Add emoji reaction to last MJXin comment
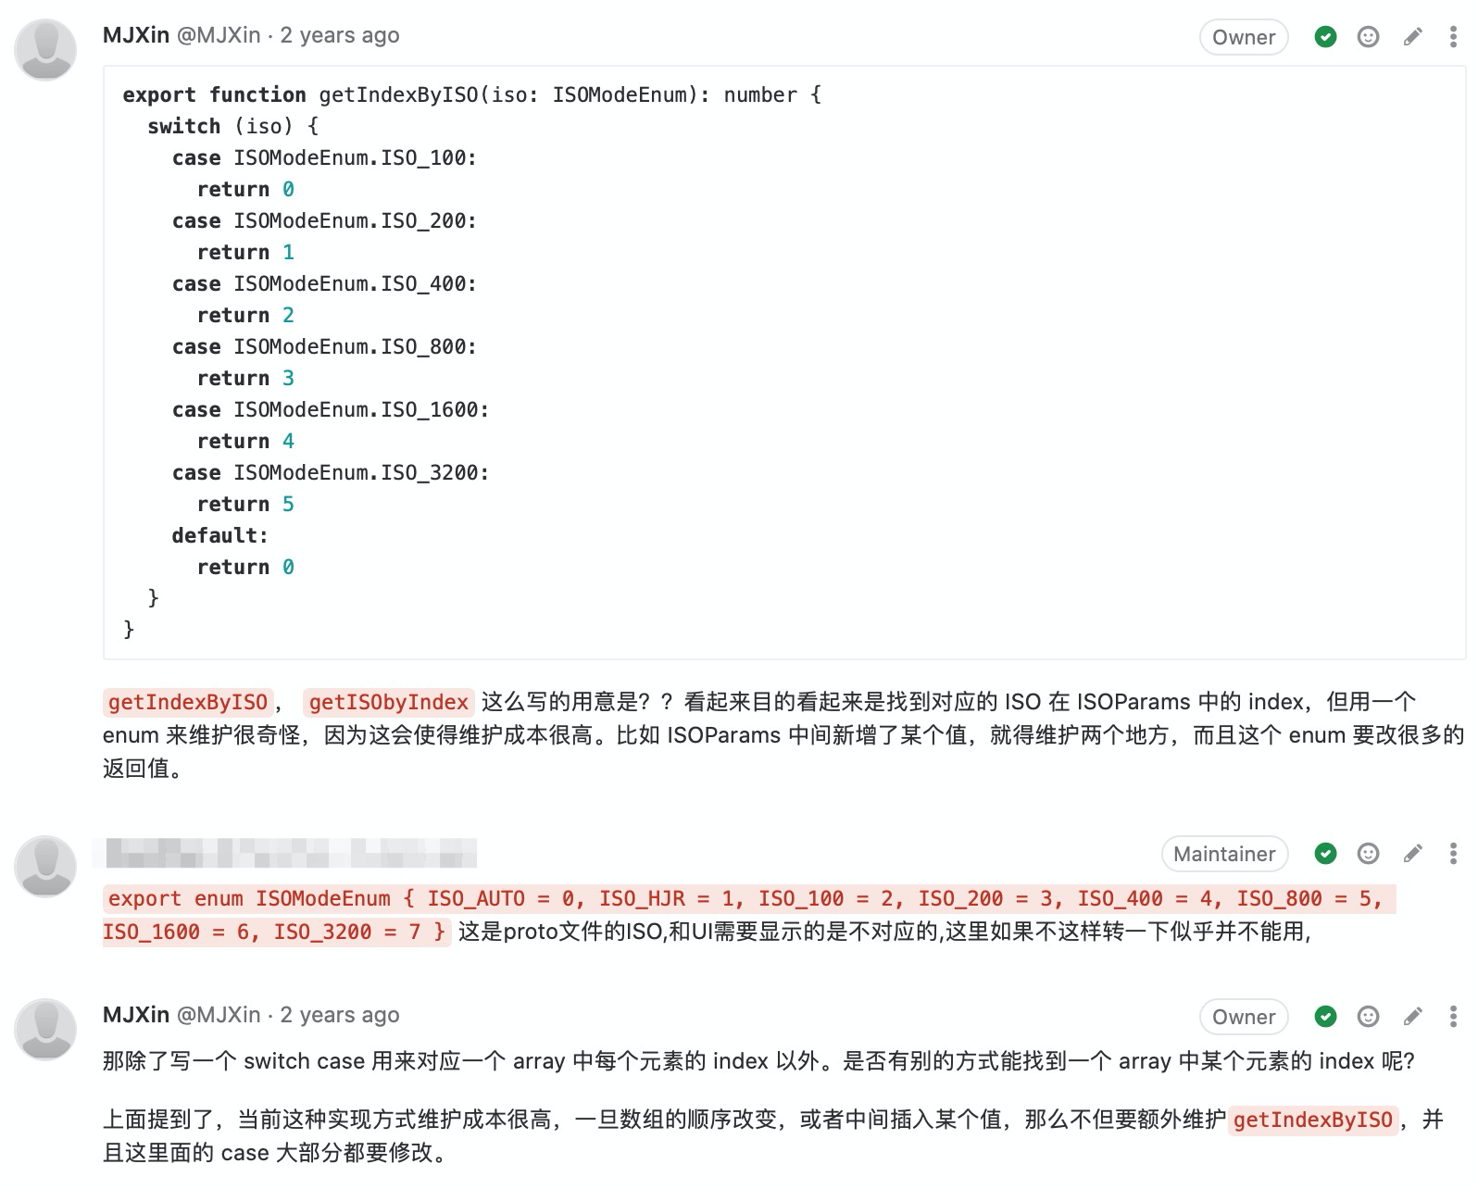1478x1189 pixels. point(1368,1017)
